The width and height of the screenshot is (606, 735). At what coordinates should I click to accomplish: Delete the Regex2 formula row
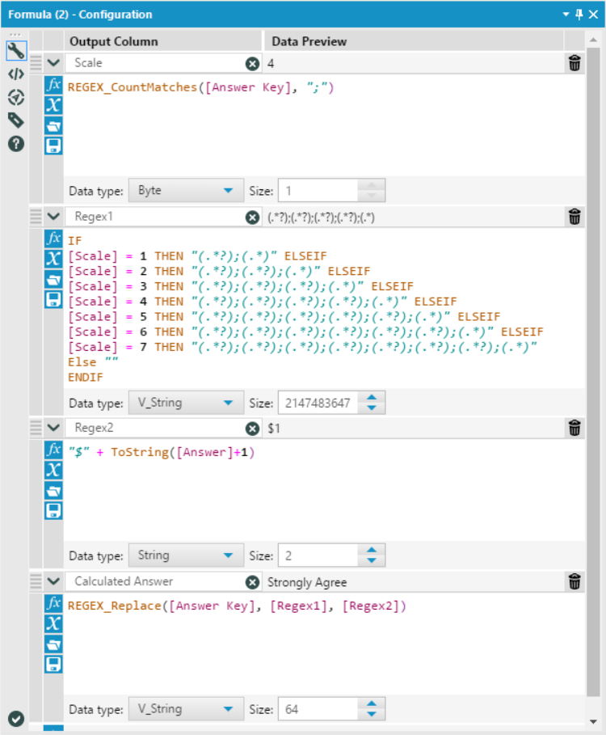574,427
